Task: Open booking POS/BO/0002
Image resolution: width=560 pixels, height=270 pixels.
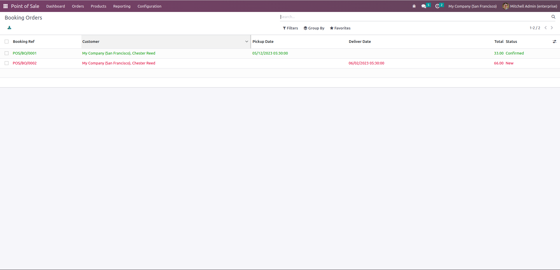Action: click(x=25, y=63)
